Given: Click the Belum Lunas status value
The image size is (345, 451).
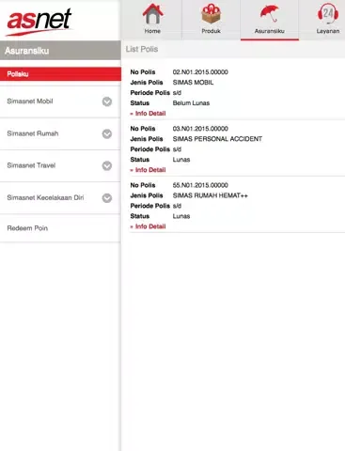Looking at the screenshot, I should coord(191,103).
